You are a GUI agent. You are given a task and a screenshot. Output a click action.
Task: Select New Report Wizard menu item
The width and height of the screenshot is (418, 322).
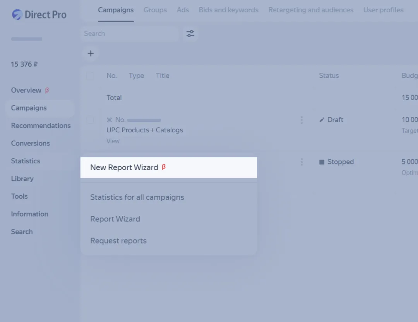click(x=169, y=168)
